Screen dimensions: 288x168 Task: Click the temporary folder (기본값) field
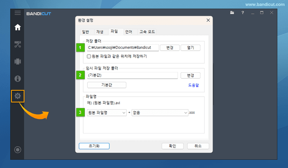[132, 75]
